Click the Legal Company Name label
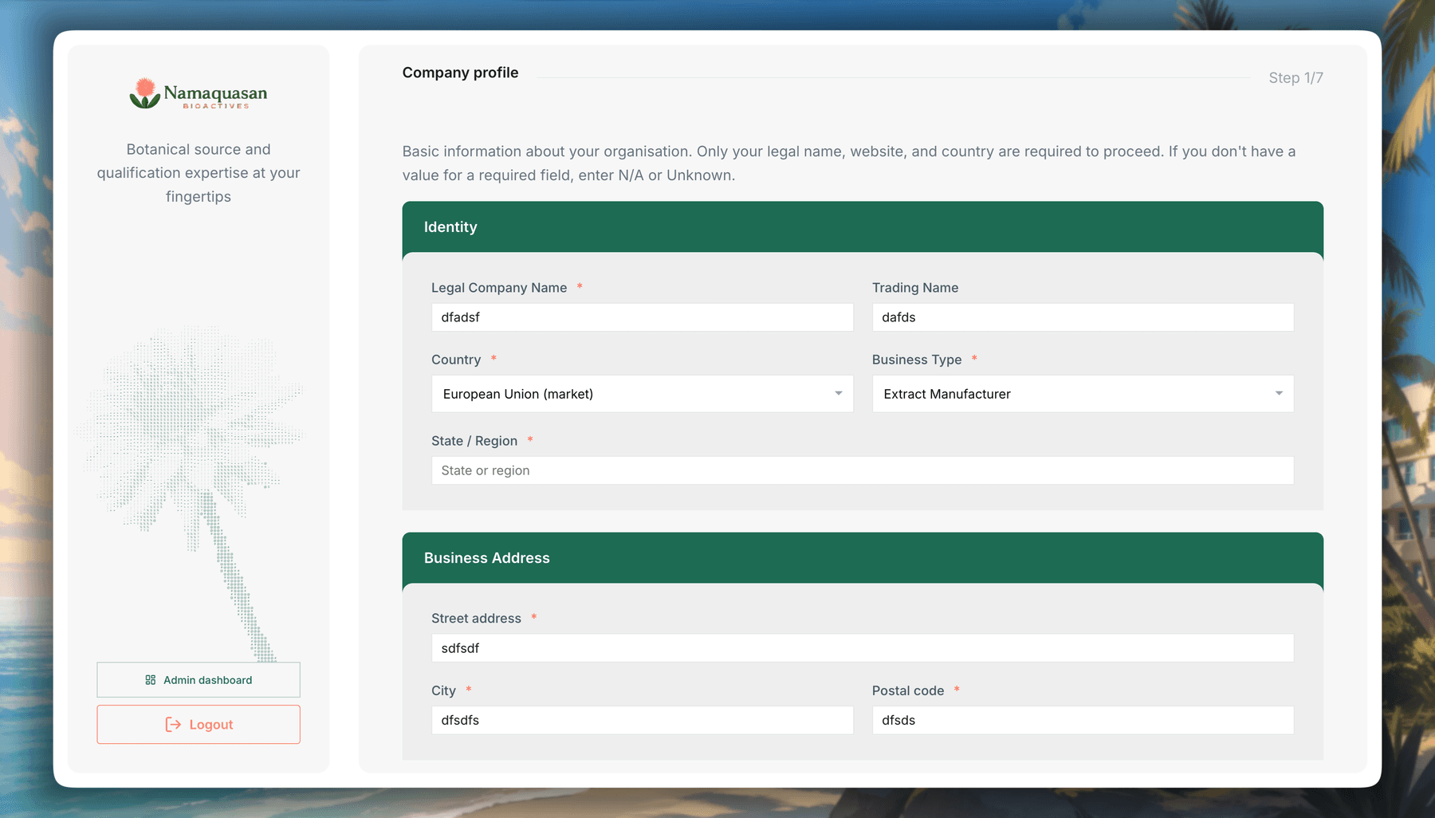 pyautogui.click(x=499, y=288)
